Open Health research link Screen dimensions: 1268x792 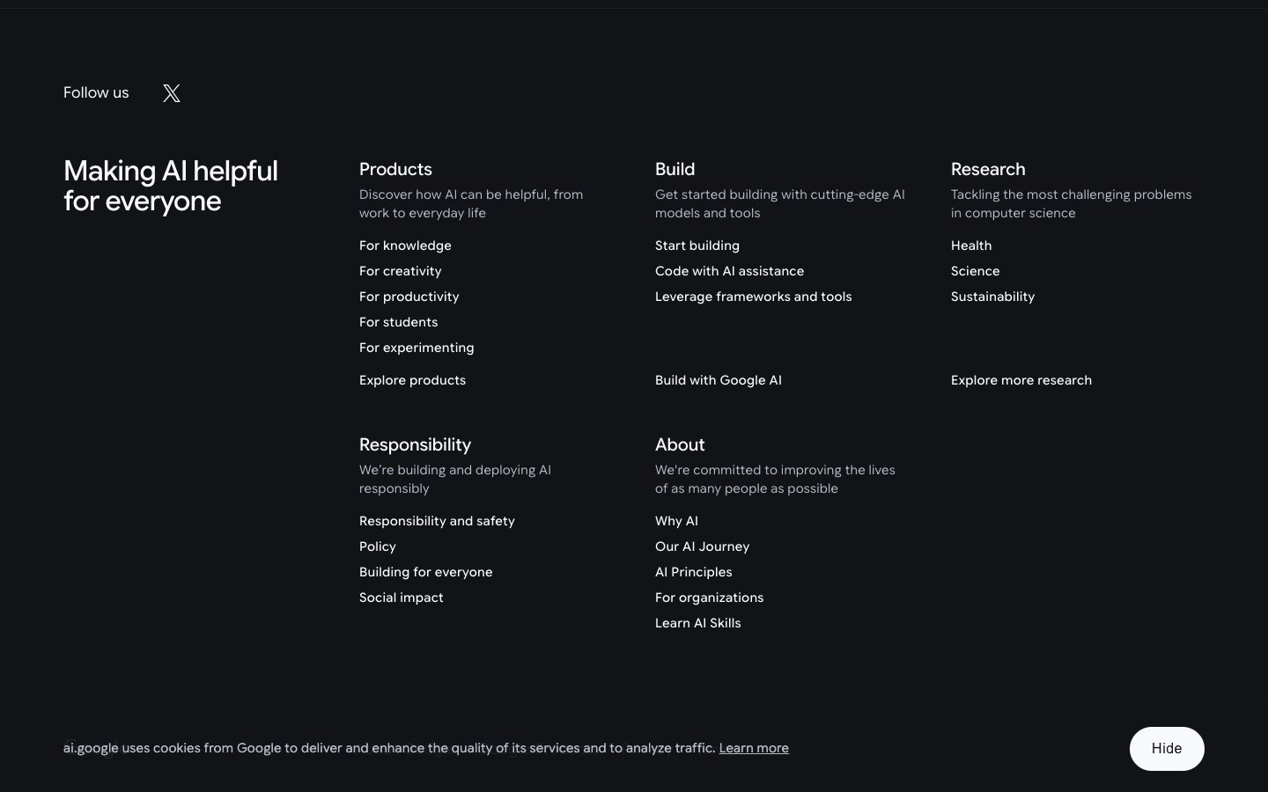[971, 246]
